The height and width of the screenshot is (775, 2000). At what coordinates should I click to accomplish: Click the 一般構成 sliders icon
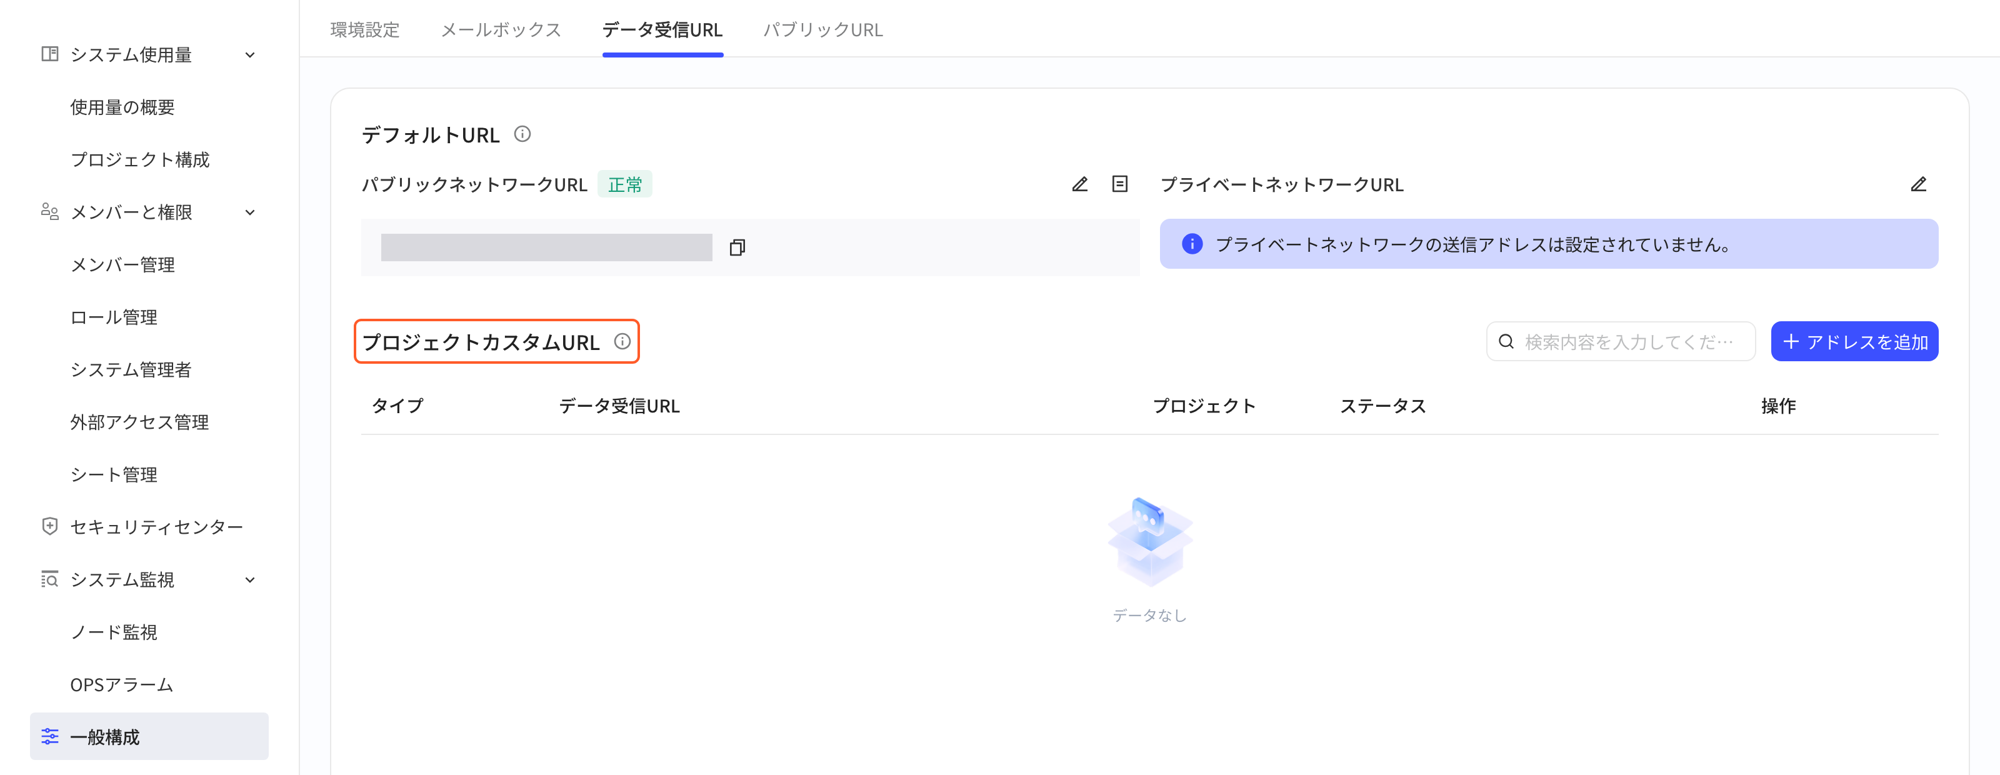pyautogui.click(x=50, y=736)
